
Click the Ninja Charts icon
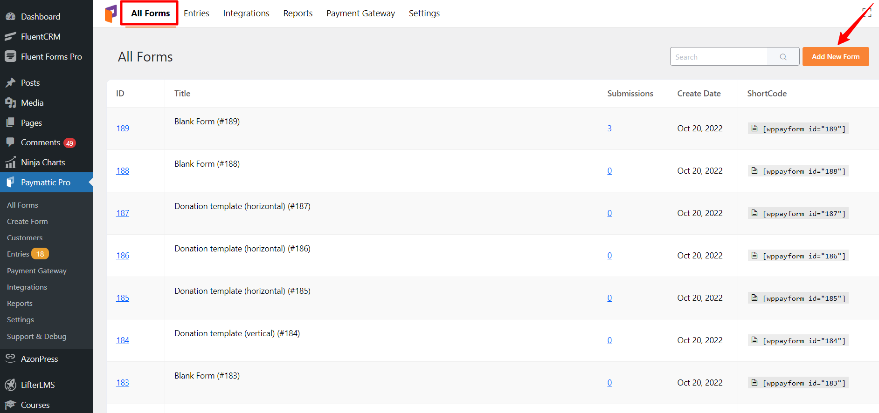[x=10, y=162]
